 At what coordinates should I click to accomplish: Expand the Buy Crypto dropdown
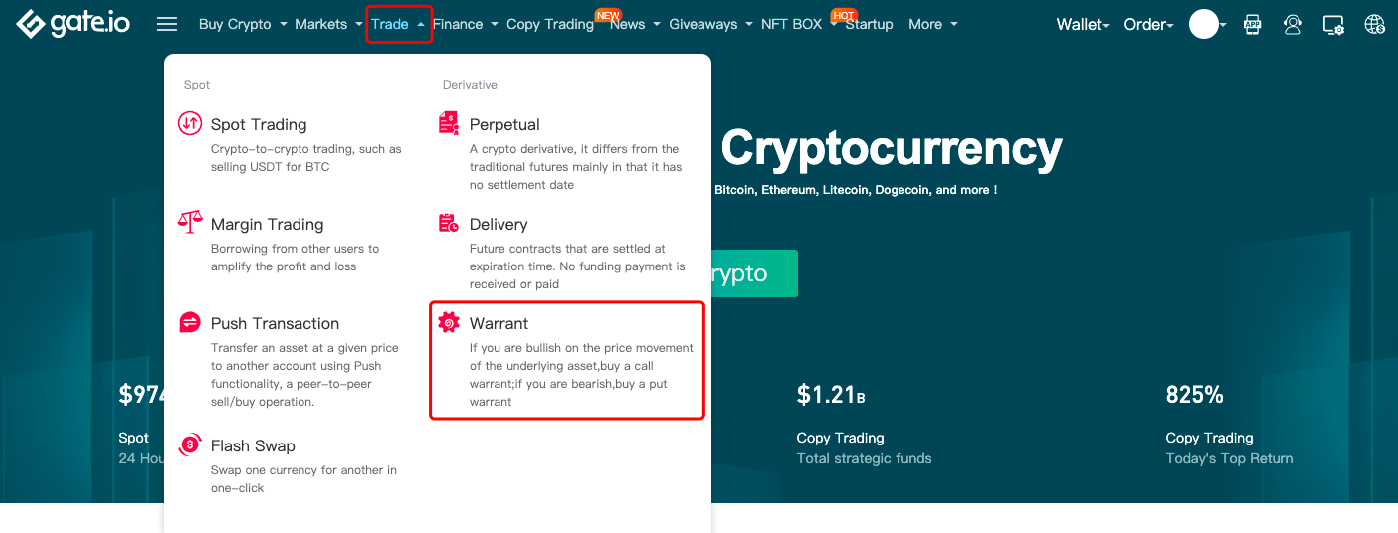coord(243,24)
